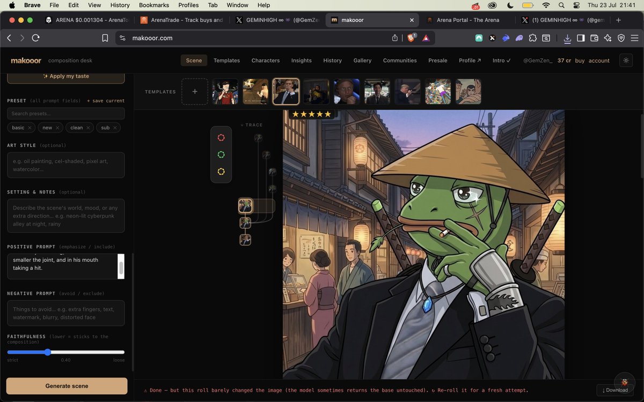Download the generated image
Screen dimensions: 644x402
pyautogui.click(x=615, y=390)
